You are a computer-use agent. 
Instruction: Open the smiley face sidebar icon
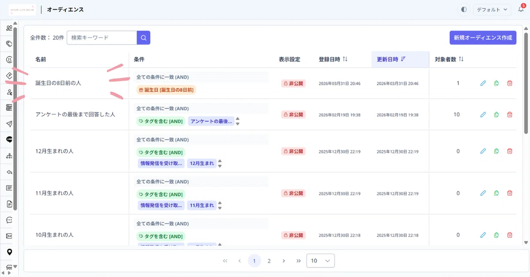[x=9, y=59]
